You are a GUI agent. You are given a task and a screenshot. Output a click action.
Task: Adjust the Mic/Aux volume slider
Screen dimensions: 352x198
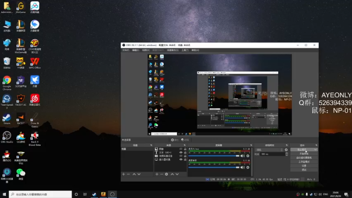click(x=214, y=156)
